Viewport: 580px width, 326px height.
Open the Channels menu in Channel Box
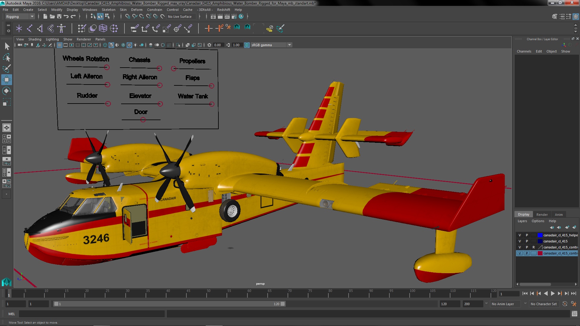(524, 51)
